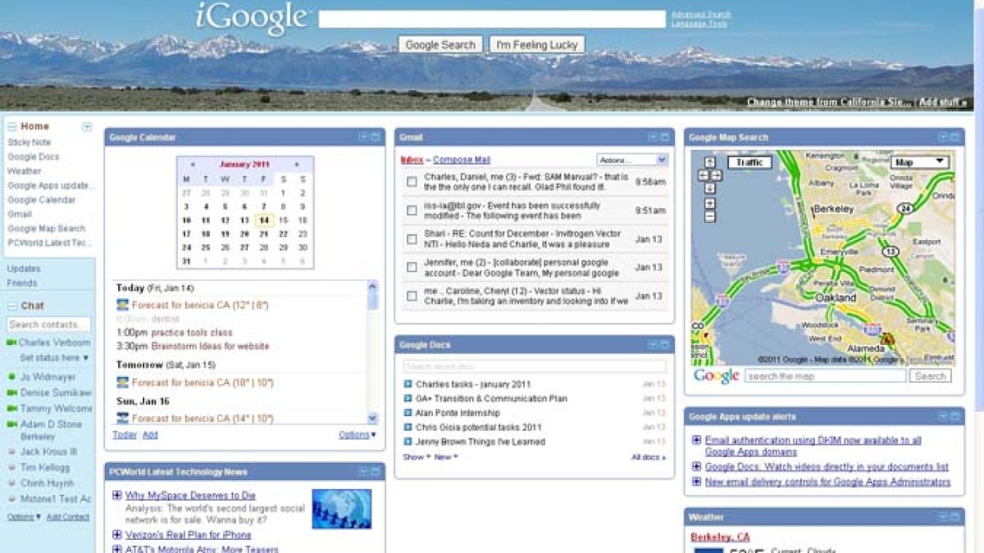Click the map Search button
984x553 pixels.
point(931,376)
